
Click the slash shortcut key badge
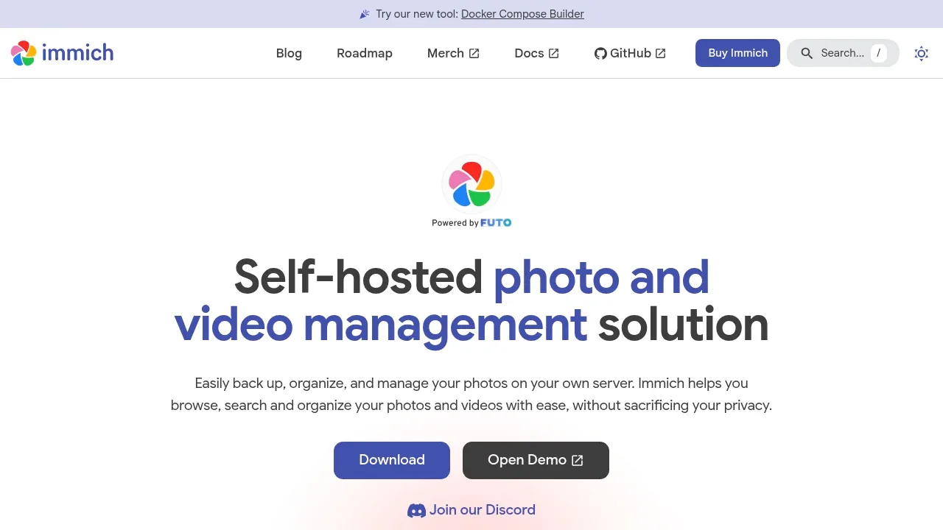click(878, 53)
